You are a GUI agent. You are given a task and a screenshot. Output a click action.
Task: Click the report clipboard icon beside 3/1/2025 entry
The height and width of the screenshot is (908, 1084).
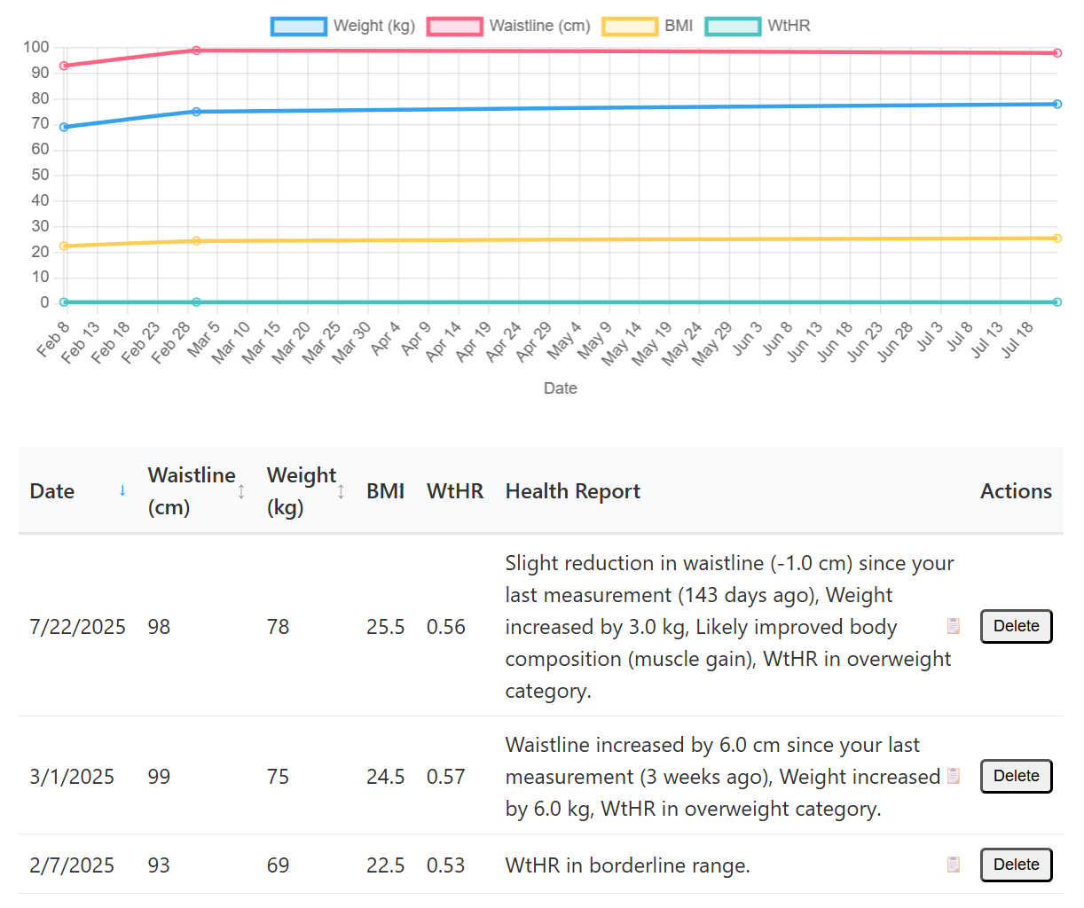coord(954,776)
